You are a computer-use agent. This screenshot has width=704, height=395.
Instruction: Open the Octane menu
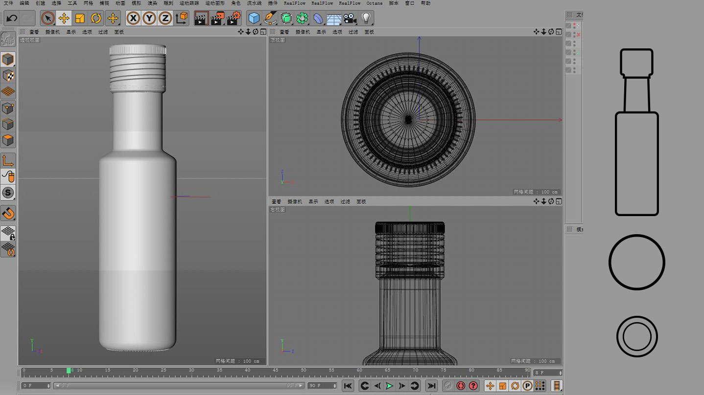[x=375, y=3]
